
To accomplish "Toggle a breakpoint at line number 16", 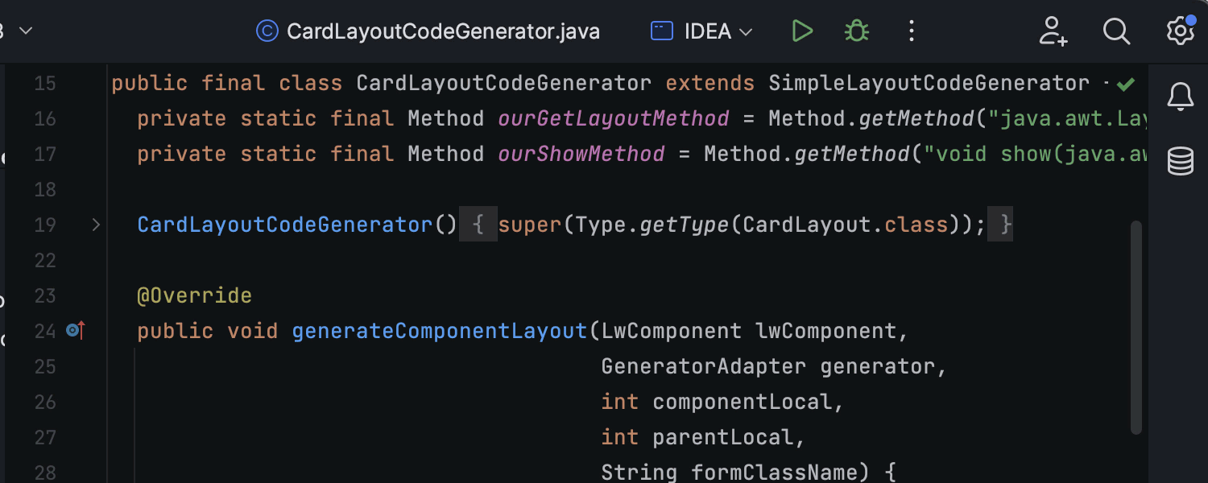I will click(x=45, y=119).
